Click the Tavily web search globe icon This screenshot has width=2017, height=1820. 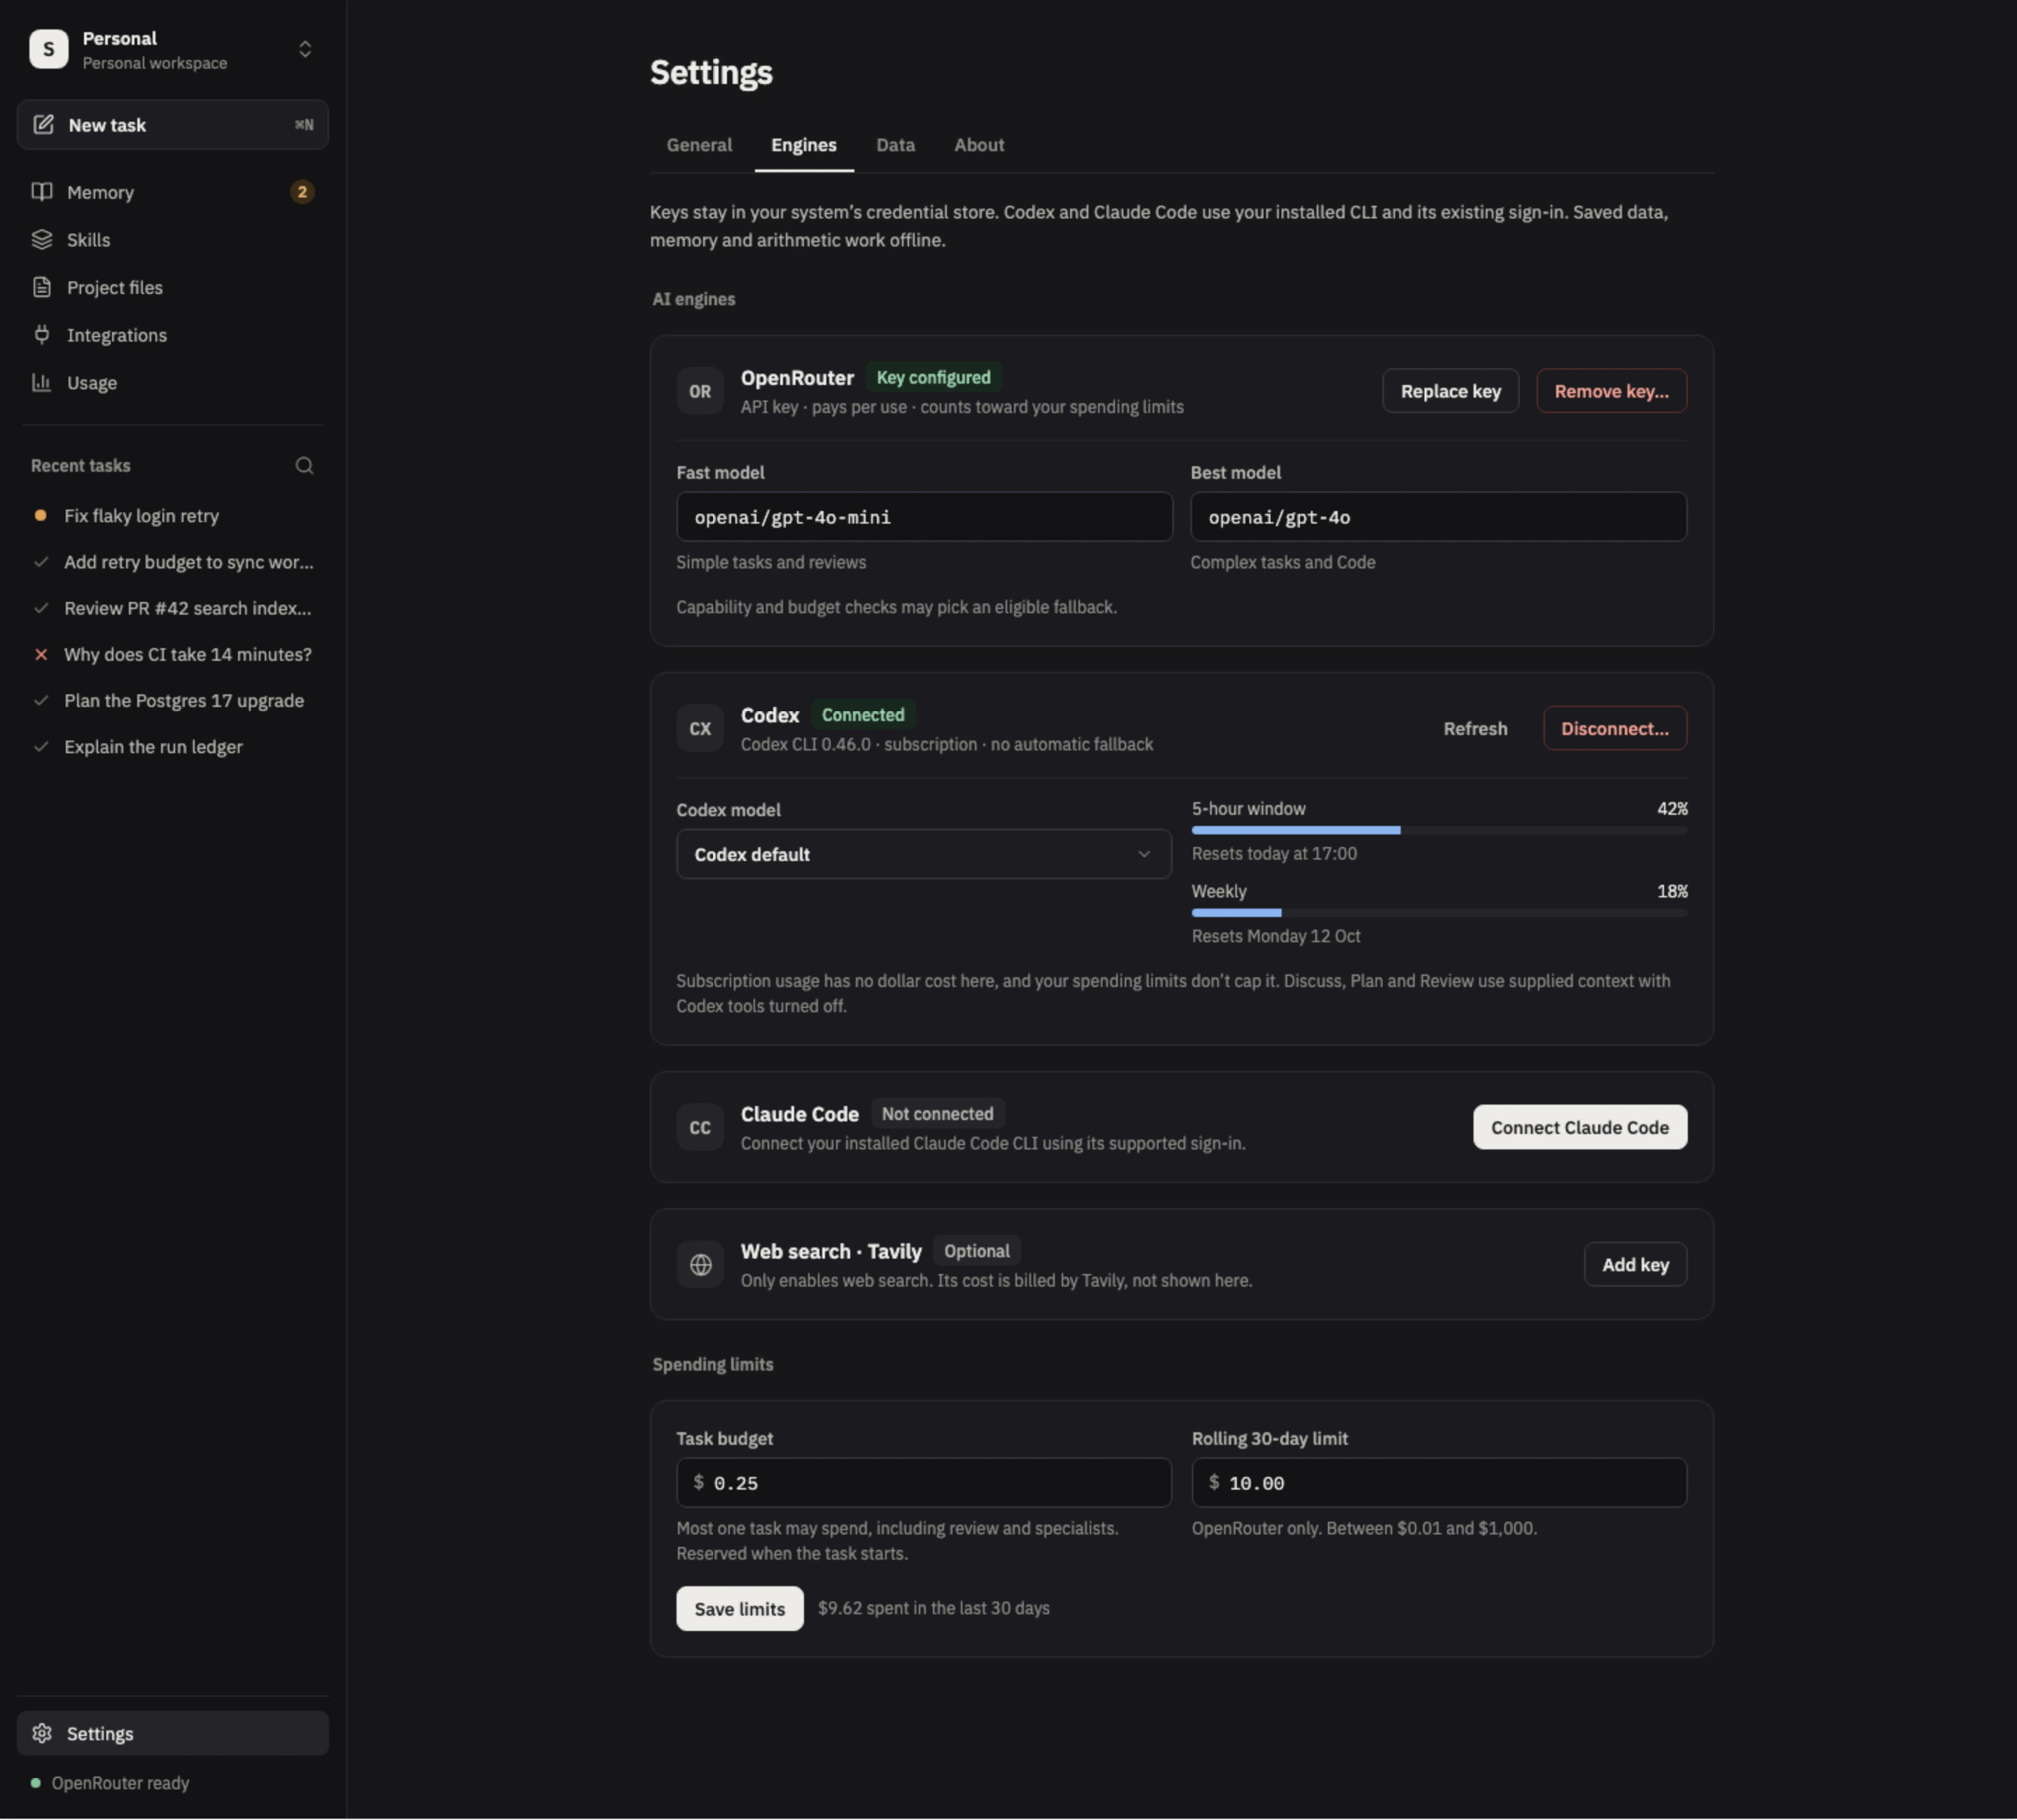(700, 1264)
